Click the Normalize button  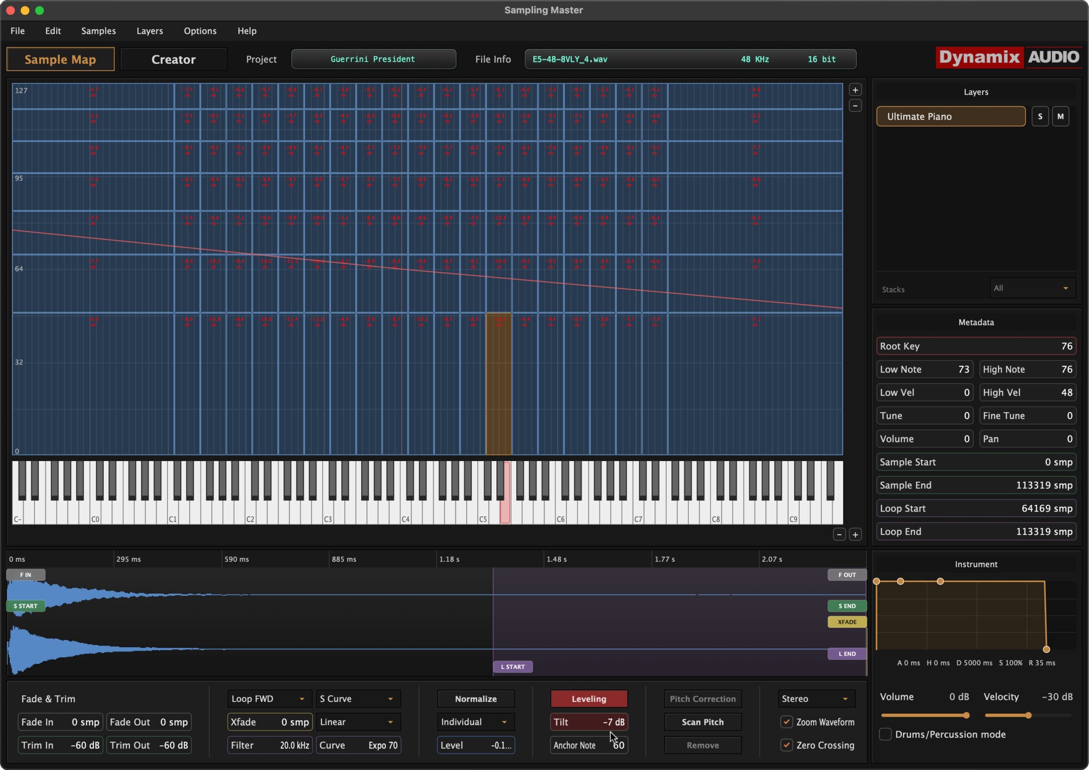point(476,699)
